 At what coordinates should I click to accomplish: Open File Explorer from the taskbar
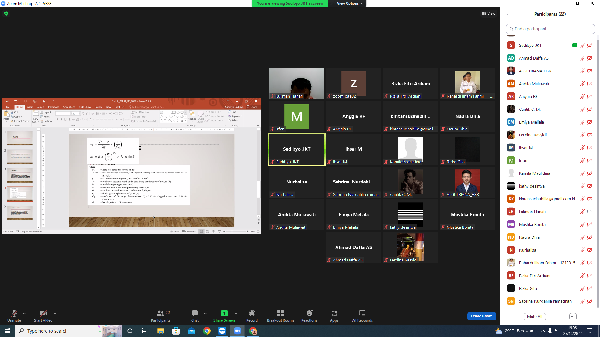pos(161,331)
